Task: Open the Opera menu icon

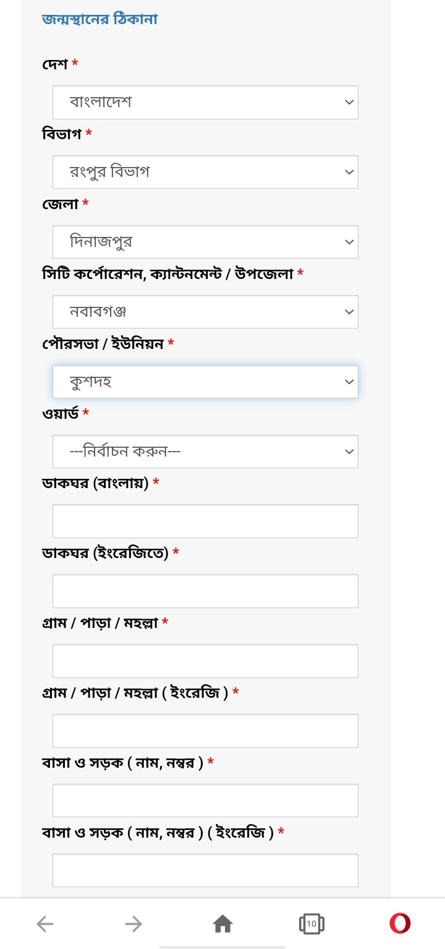Action: coord(400,924)
